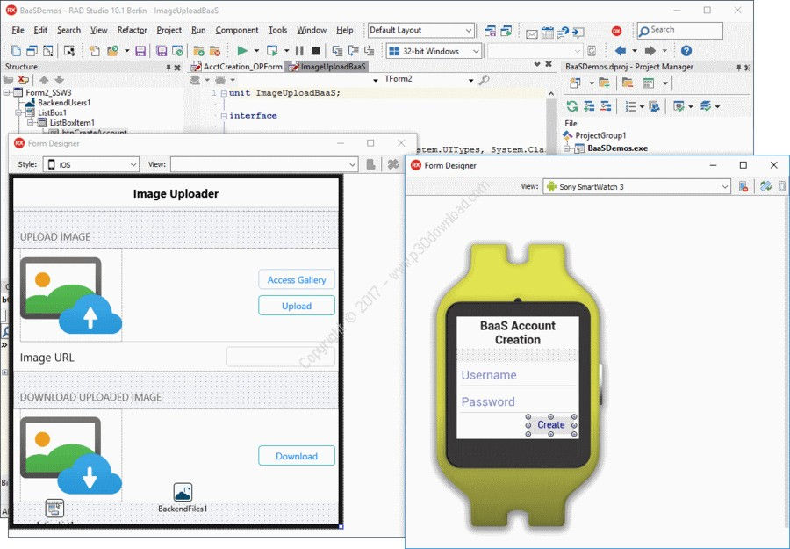Stop the program with the square icon
The height and width of the screenshot is (549, 790).
click(x=316, y=51)
